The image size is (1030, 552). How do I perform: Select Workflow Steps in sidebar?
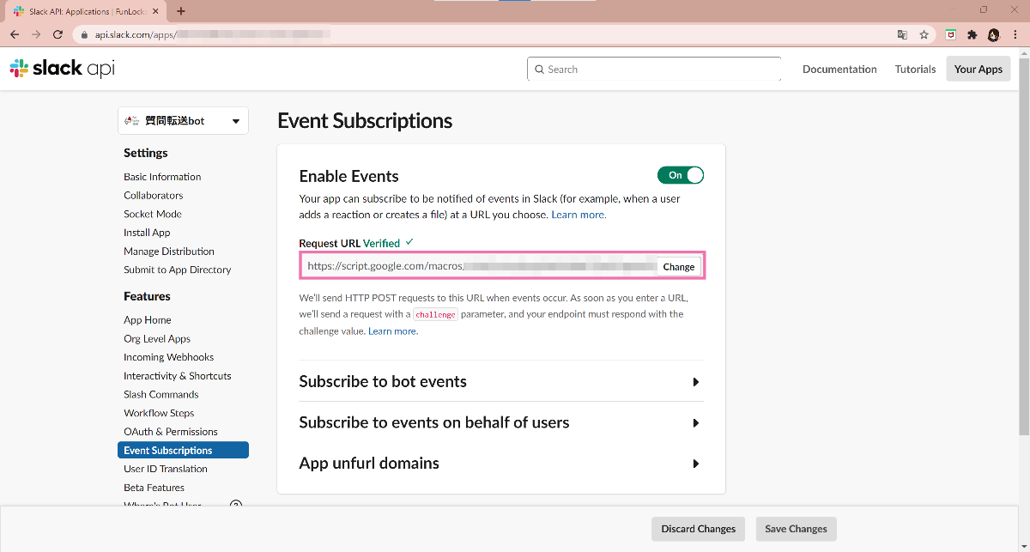coord(159,413)
